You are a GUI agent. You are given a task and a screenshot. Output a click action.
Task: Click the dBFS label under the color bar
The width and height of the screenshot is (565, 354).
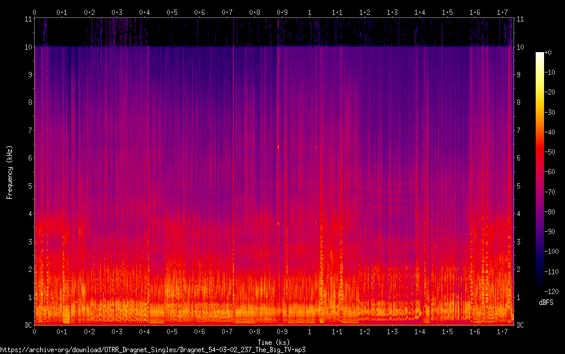pyautogui.click(x=546, y=303)
